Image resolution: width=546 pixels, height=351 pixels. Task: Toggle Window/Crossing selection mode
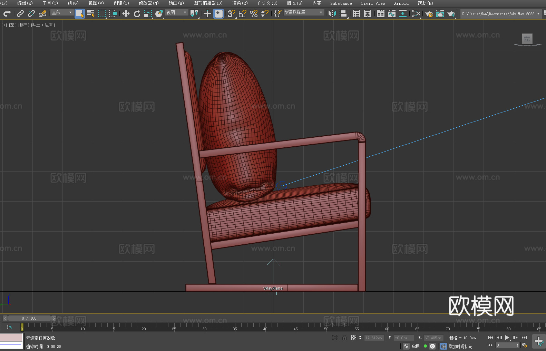pyautogui.click(x=113, y=13)
